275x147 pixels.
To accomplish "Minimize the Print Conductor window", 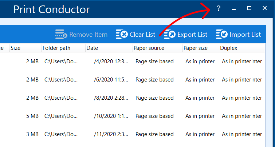I will click(x=234, y=8).
